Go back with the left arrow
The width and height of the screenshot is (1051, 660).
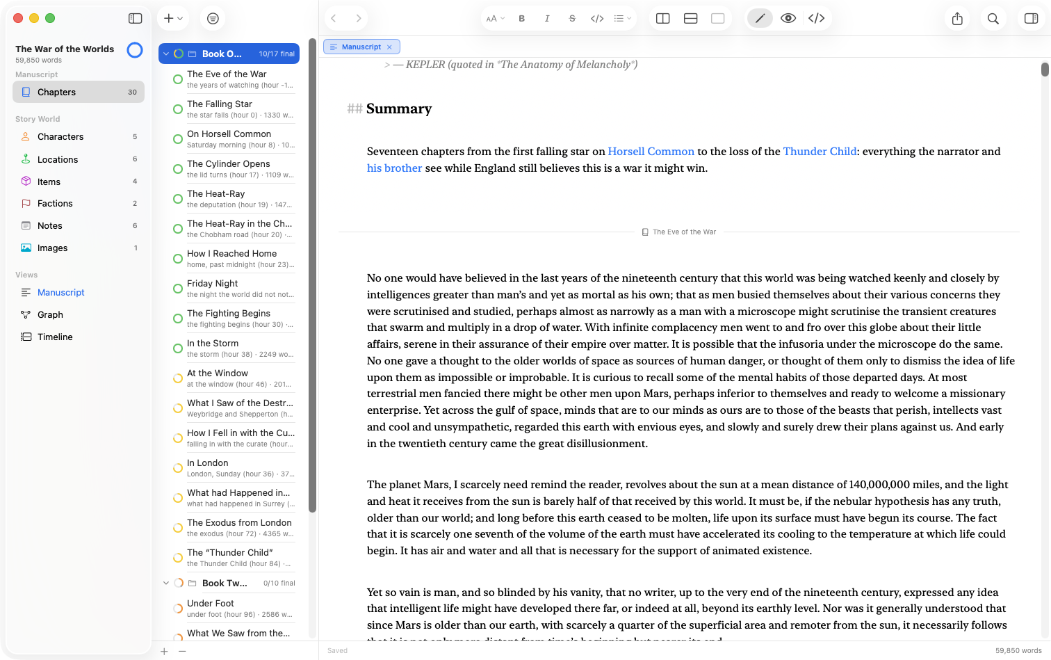point(334,19)
